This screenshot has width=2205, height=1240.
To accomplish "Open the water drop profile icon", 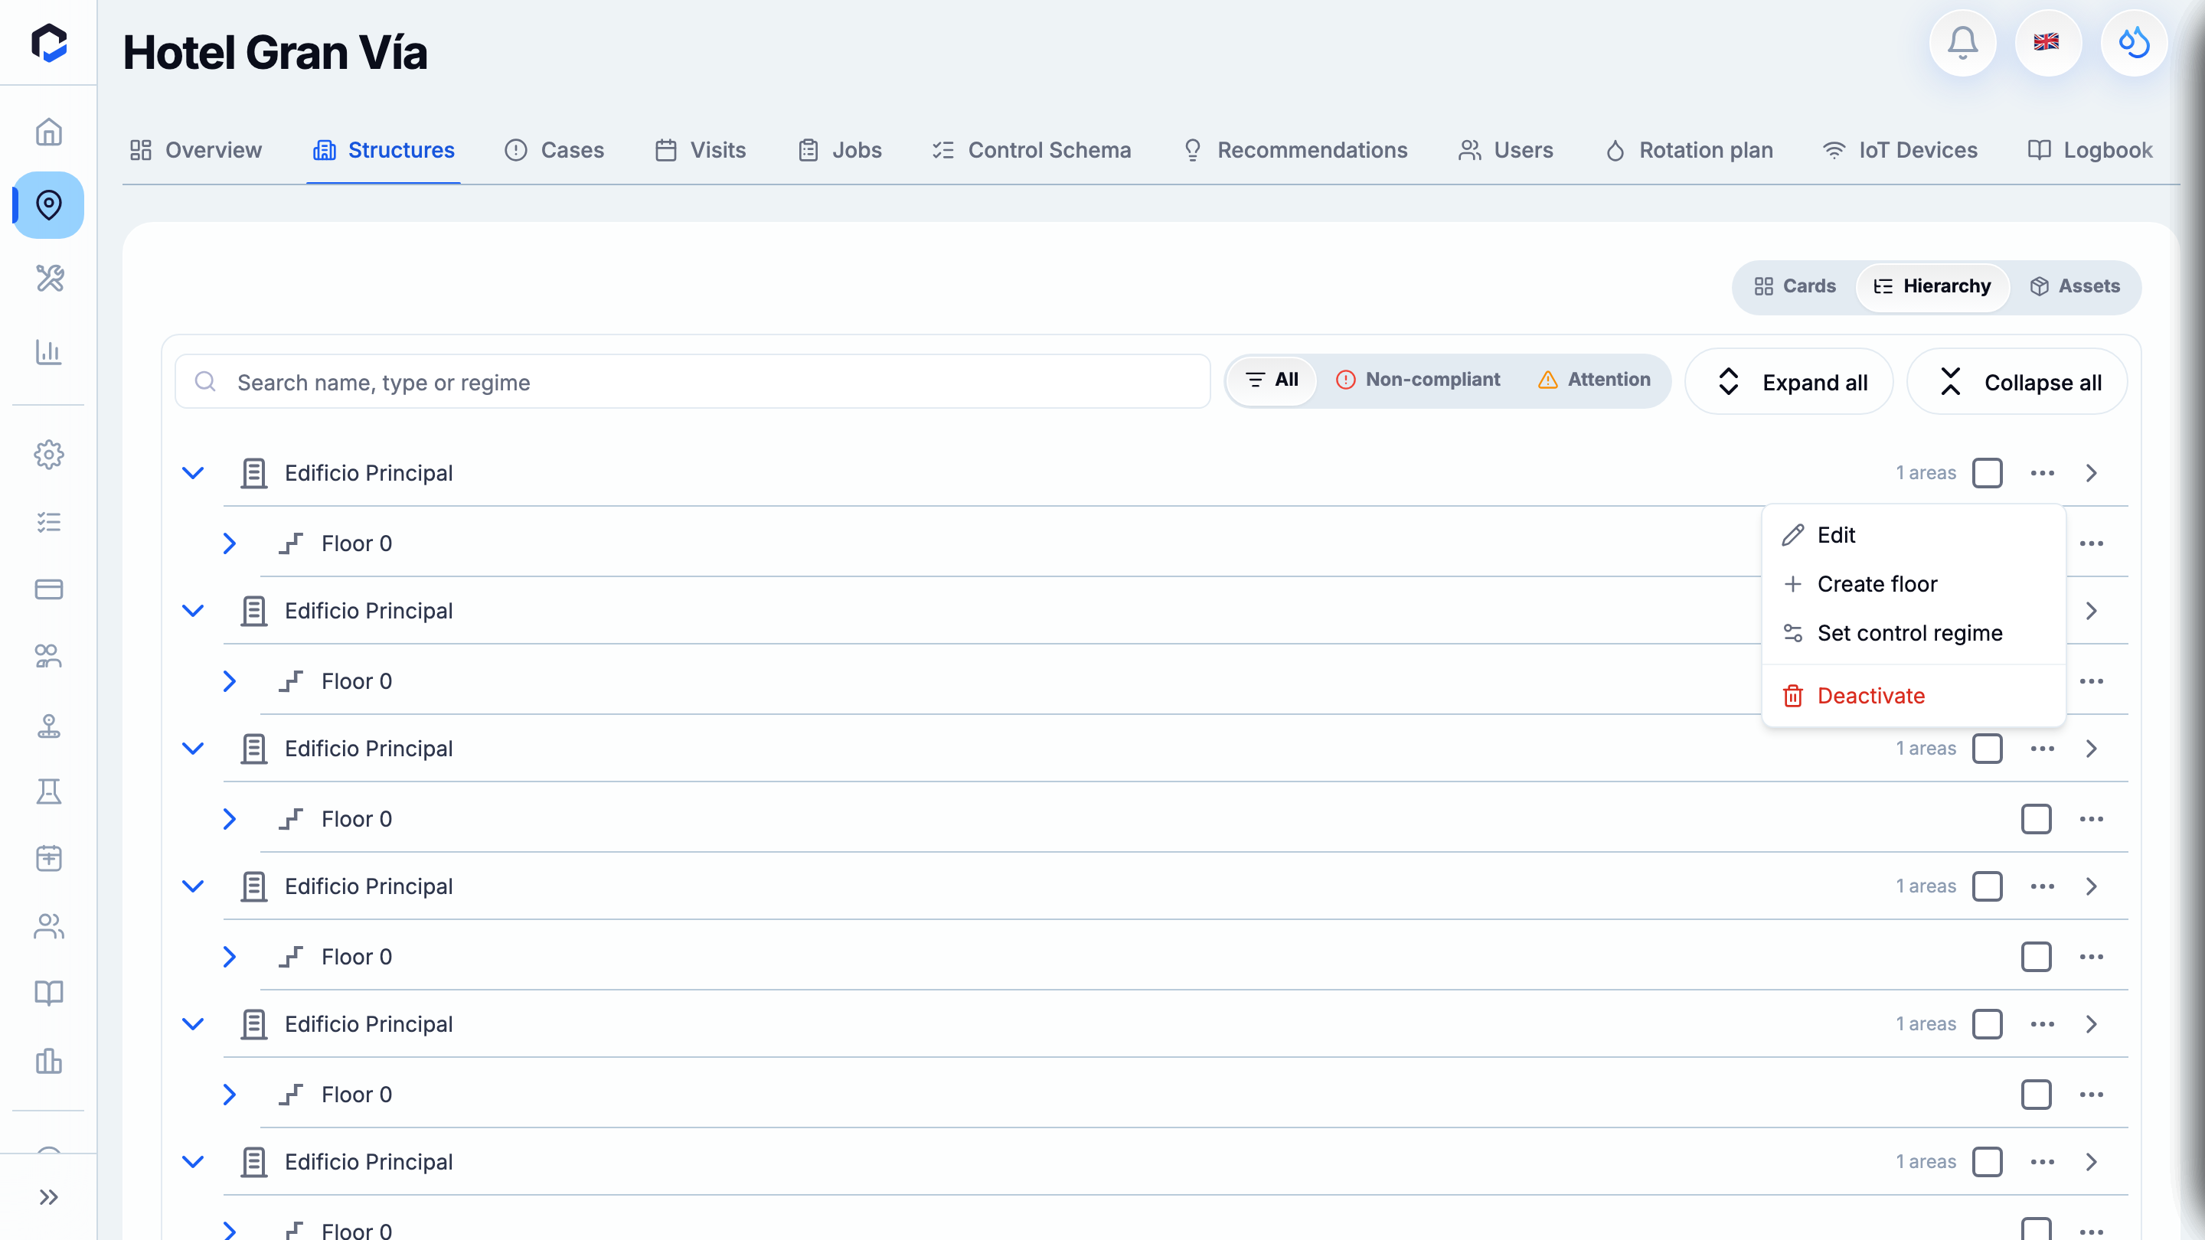I will click(2133, 43).
